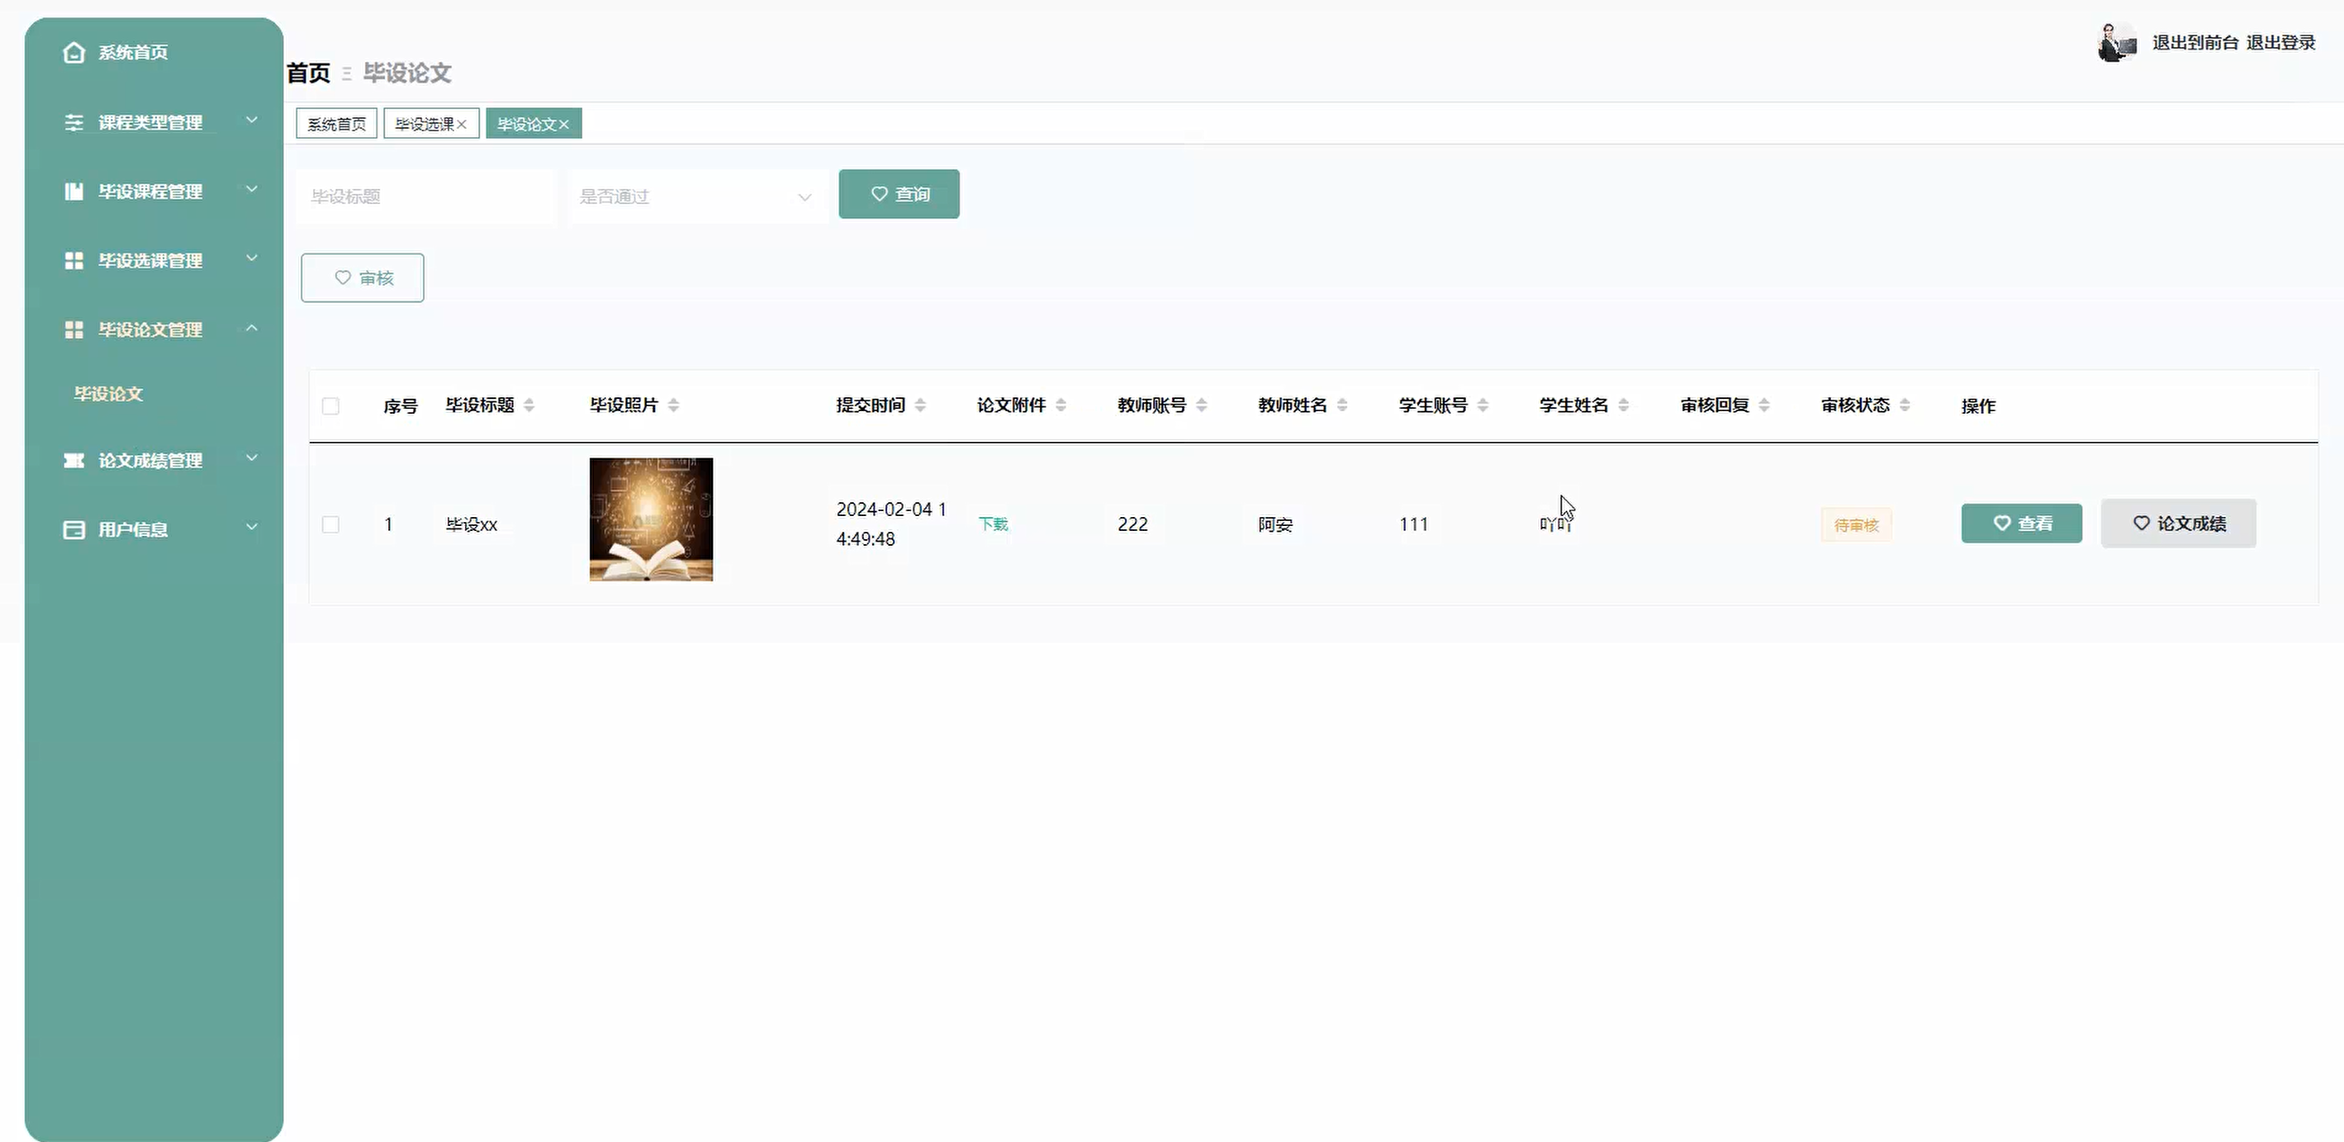This screenshot has height=1142, width=2344.
Task: Open 系统首页 in the sidebar
Action: point(133,53)
